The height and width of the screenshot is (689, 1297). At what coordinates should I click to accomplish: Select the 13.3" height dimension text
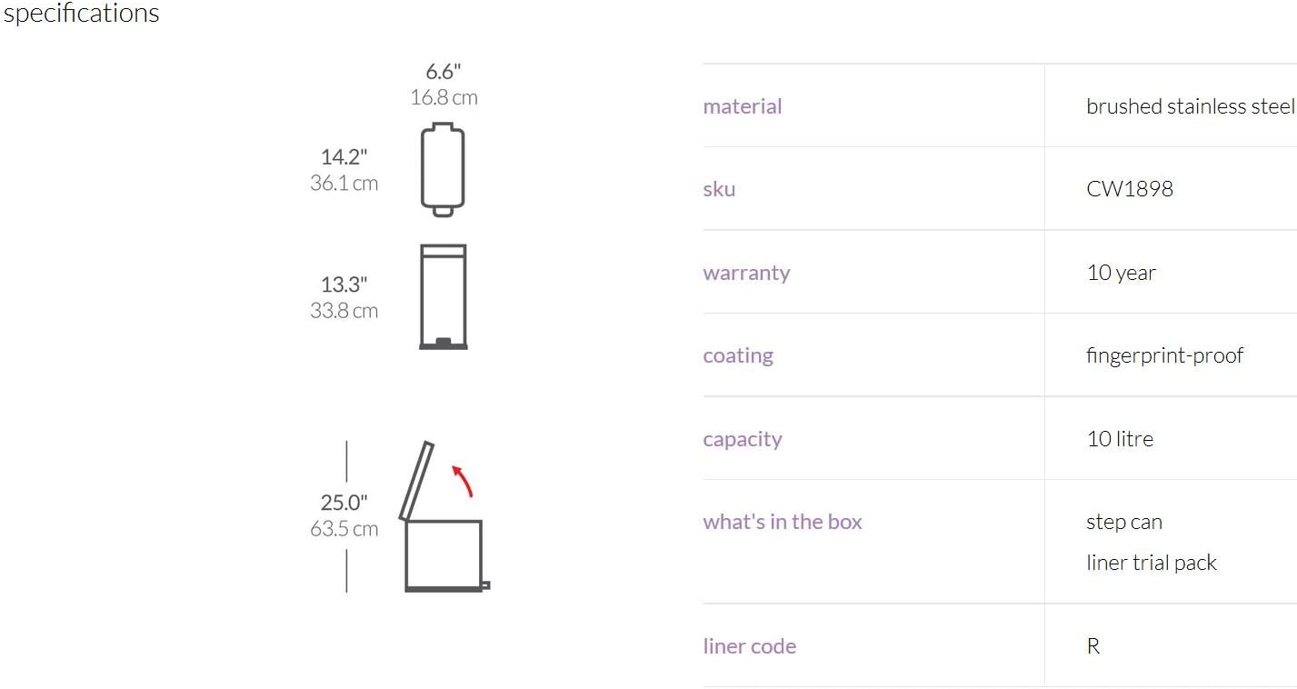pos(344,285)
